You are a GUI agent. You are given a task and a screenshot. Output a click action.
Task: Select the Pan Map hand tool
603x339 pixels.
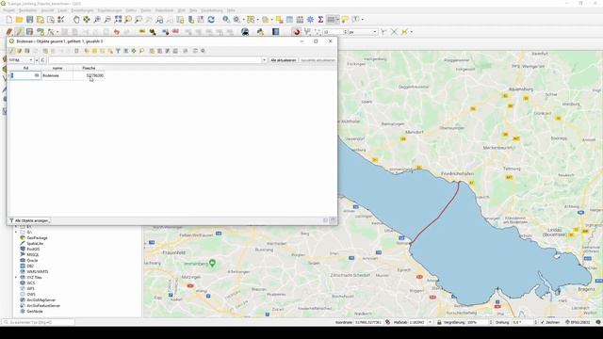tap(76, 20)
